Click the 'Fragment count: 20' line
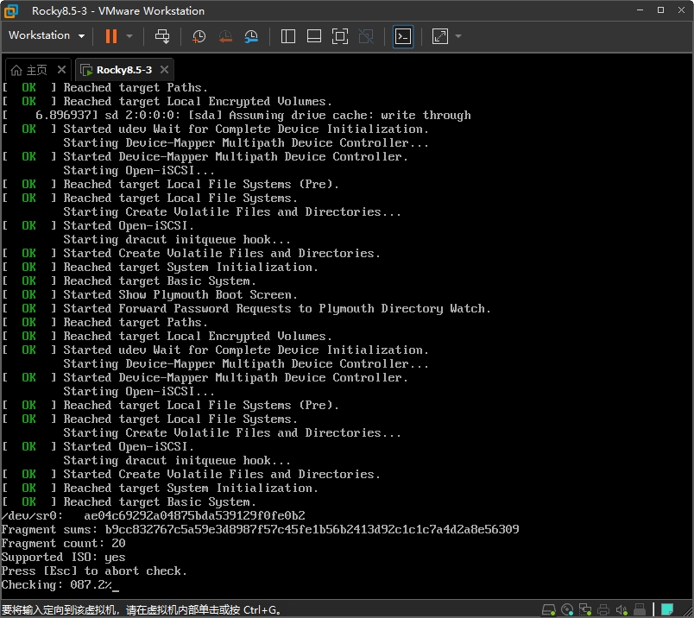Screen dimensions: 694x618 [x=63, y=544]
